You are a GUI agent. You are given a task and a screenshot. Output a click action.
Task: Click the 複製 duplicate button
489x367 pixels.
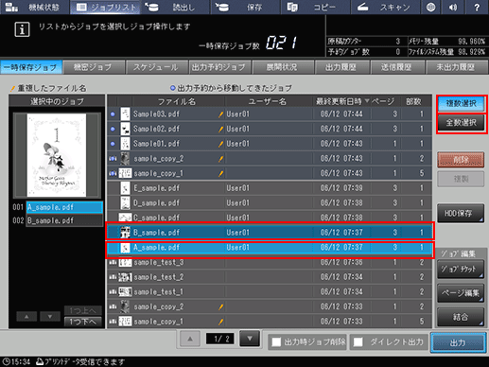click(461, 179)
